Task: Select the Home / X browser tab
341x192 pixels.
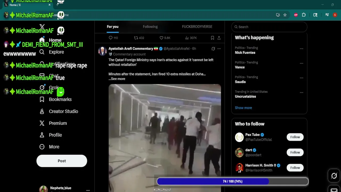Action: pyautogui.click(x=27, y=5)
